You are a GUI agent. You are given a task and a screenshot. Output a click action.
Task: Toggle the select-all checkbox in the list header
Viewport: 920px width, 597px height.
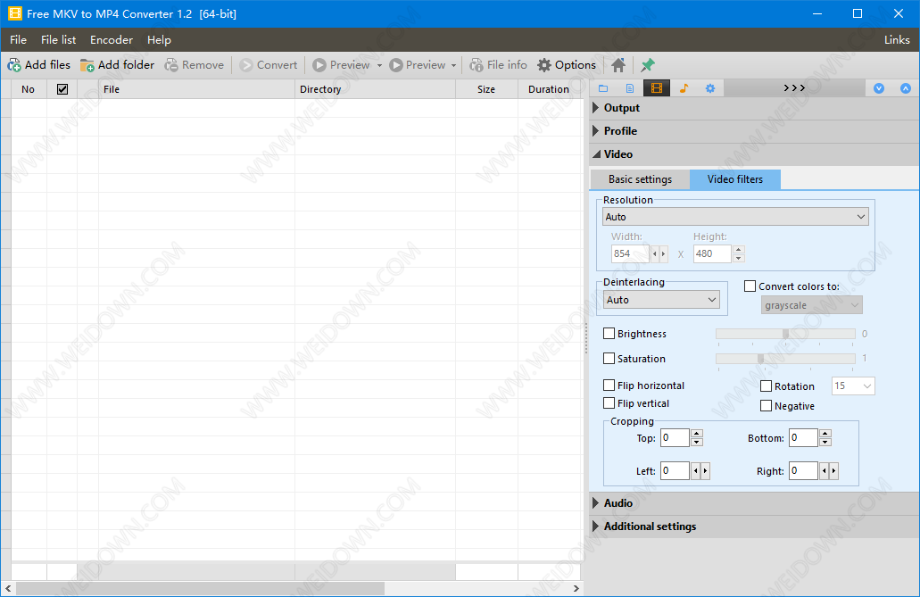click(x=62, y=89)
